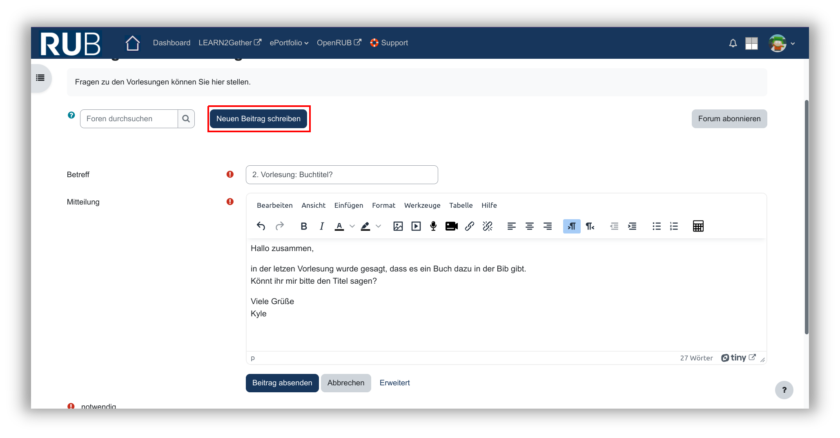Image resolution: width=840 pixels, height=438 pixels.
Task: Apply the background highlight color
Action: (365, 226)
